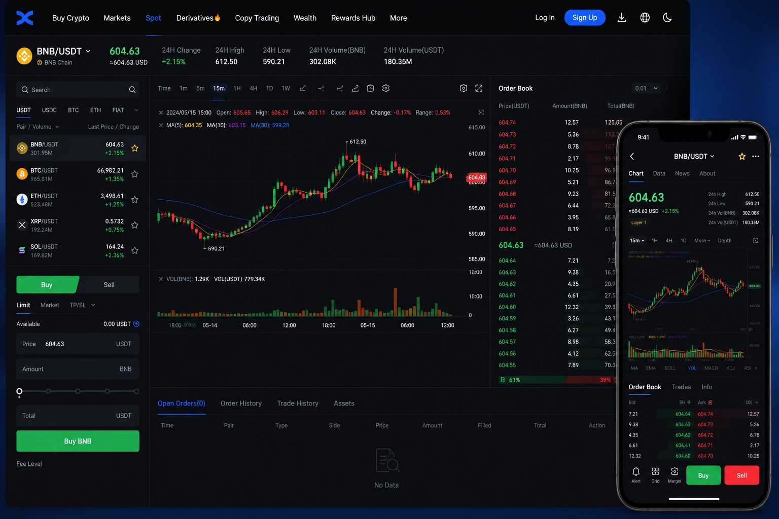This screenshot has width=779, height=519.
Task: Click the Sign Up button
Action: [585, 18]
